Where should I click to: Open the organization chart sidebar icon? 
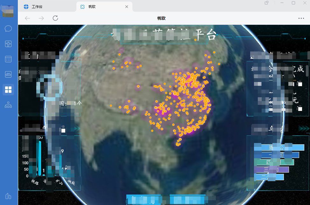coord(8,105)
